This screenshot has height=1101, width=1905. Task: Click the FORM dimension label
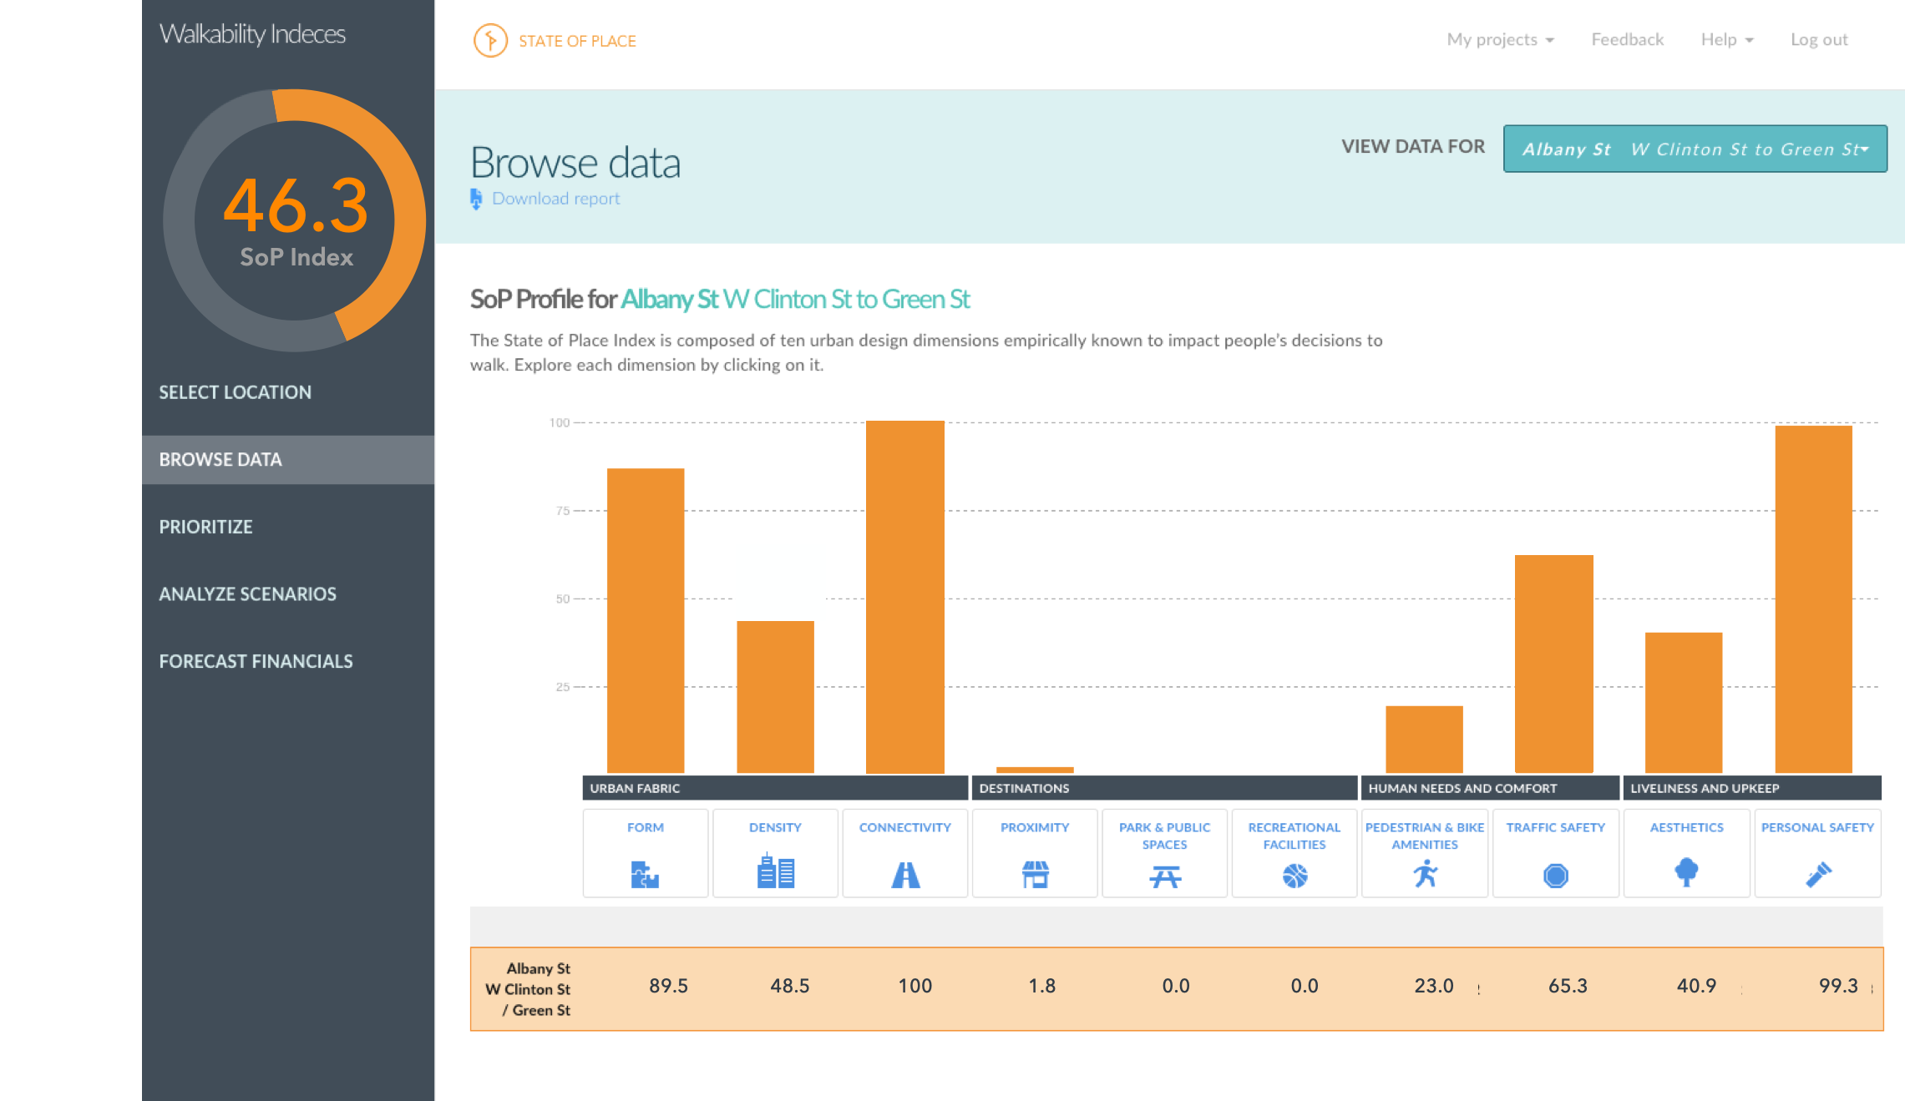click(645, 827)
